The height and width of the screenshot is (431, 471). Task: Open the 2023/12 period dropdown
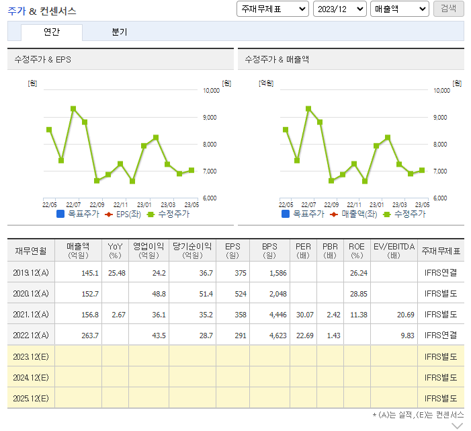[x=339, y=9]
